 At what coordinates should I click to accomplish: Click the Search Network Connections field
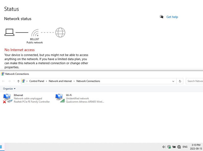[194, 81]
